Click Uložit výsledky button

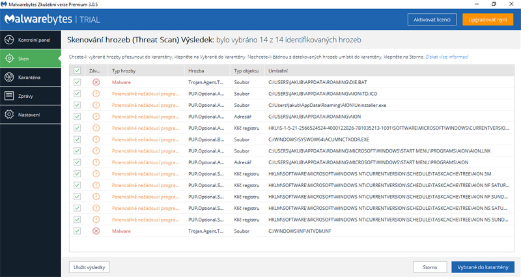coord(89,267)
